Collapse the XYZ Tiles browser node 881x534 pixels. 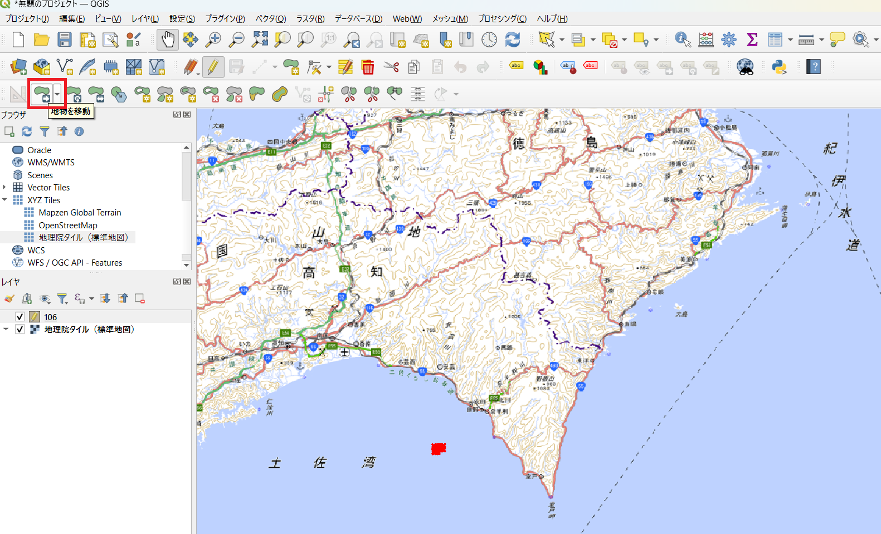4,200
